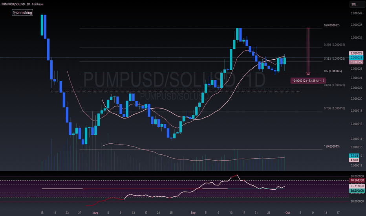Image resolution: width=366 pixels, height=216 pixels.
Task: Select the 0.786 (0.000018) Fibonacci level label
Action: coord(334,108)
